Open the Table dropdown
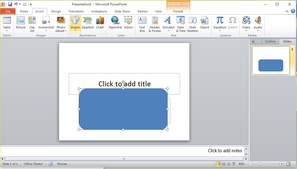This screenshot has height=169, width=297. coord(7,31)
